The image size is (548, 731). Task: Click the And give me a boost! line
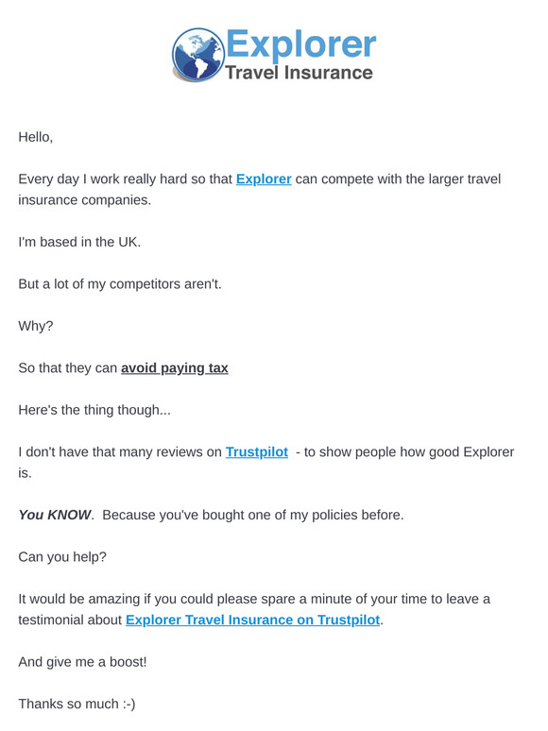click(82, 661)
